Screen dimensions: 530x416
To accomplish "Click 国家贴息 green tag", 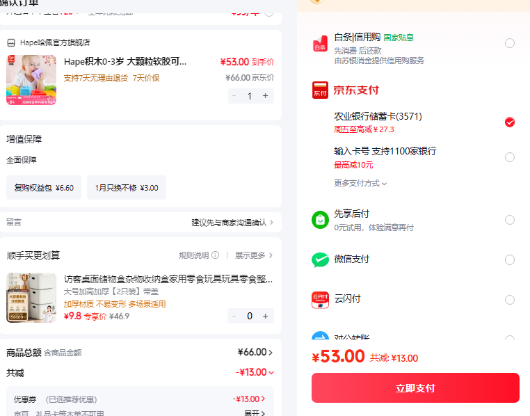I will click(399, 38).
